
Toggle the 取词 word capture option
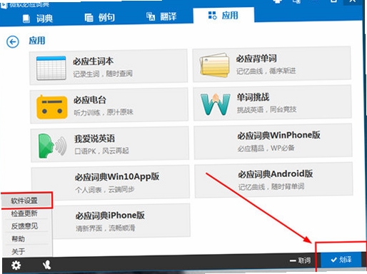(300, 260)
